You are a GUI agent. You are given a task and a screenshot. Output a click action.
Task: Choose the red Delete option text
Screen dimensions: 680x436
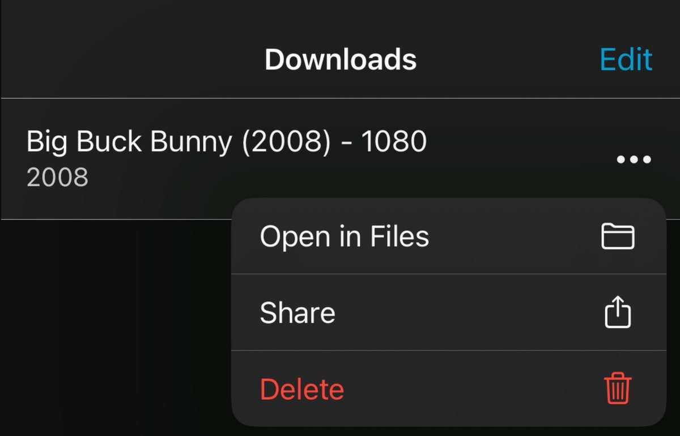[x=302, y=389]
